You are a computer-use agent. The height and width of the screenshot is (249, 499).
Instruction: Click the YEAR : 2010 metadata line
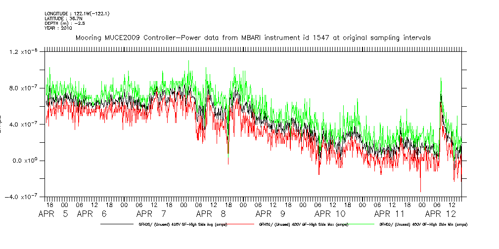coord(58,28)
